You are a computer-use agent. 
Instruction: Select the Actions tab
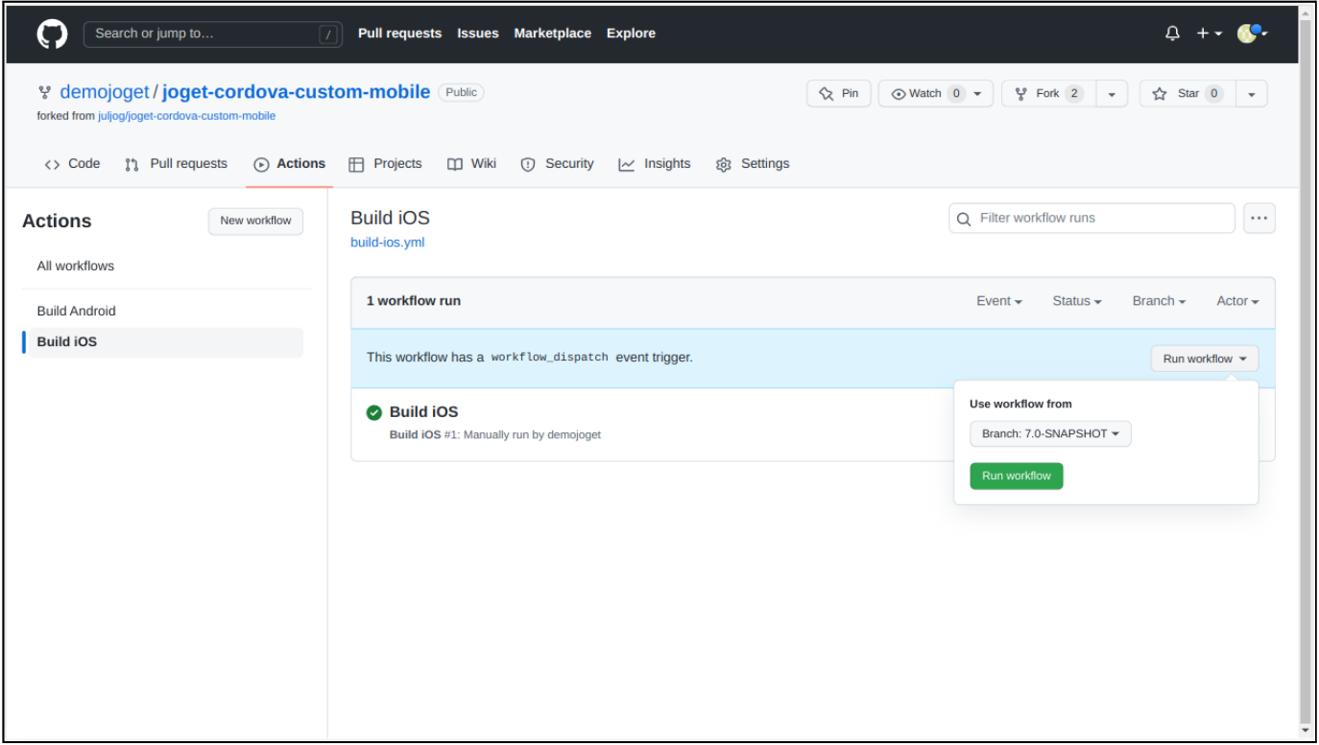pos(289,164)
